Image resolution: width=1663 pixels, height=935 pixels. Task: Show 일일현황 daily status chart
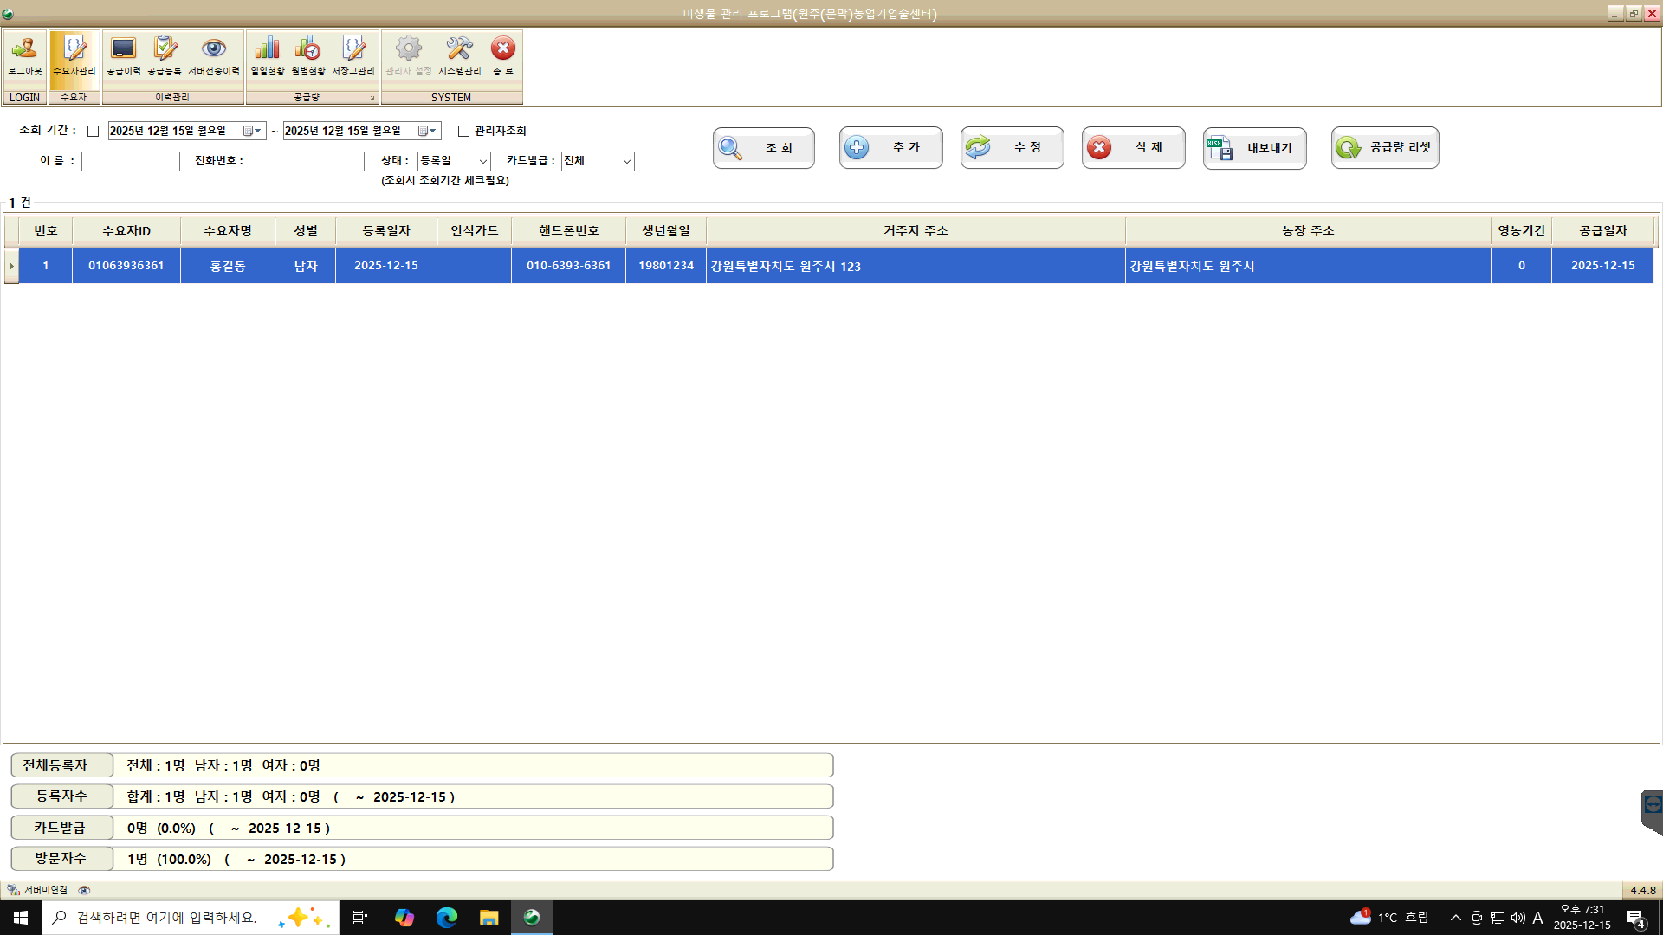tap(267, 55)
